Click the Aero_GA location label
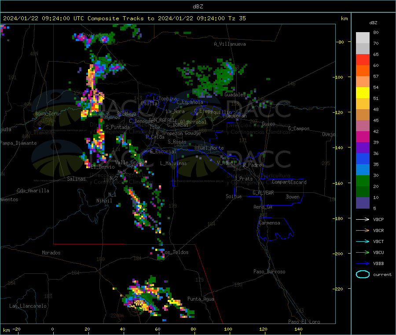The height and width of the screenshot is (335, 396). coord(263,207)
